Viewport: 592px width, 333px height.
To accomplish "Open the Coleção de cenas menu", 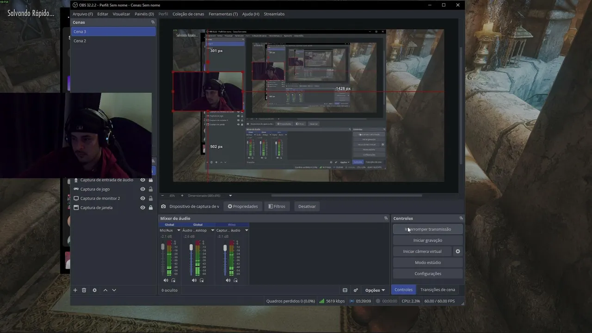I will pyautogui.click(x=188, y=14).
